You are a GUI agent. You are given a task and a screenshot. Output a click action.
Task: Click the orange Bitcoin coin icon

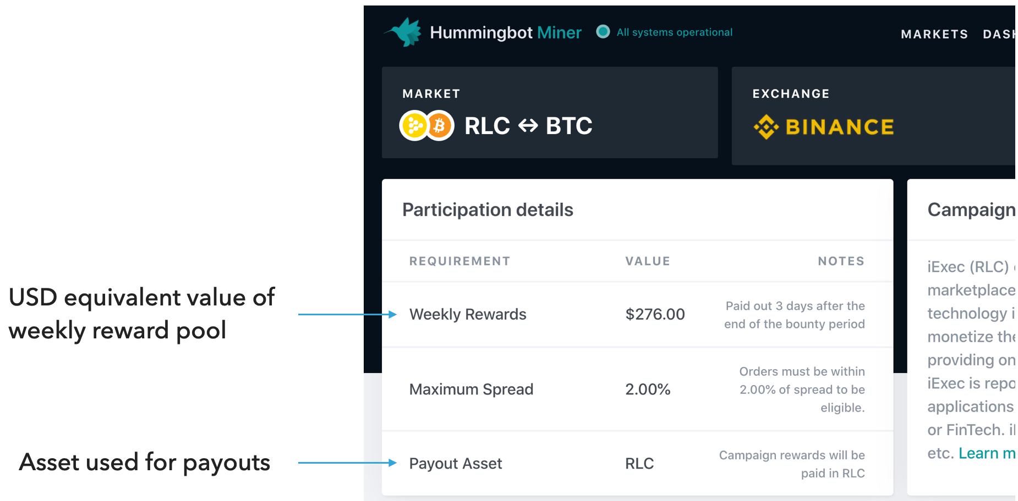click(x=440, y=126)
